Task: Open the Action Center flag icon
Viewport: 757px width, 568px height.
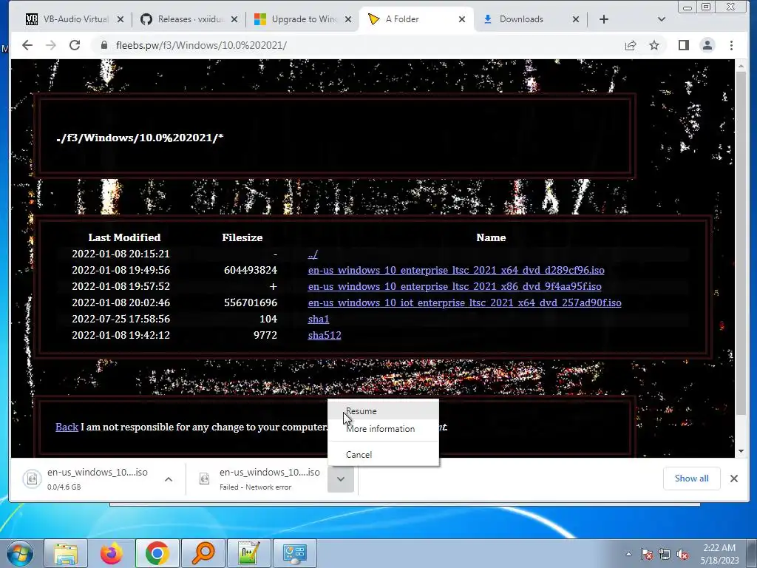Action: tap(647, 554)
